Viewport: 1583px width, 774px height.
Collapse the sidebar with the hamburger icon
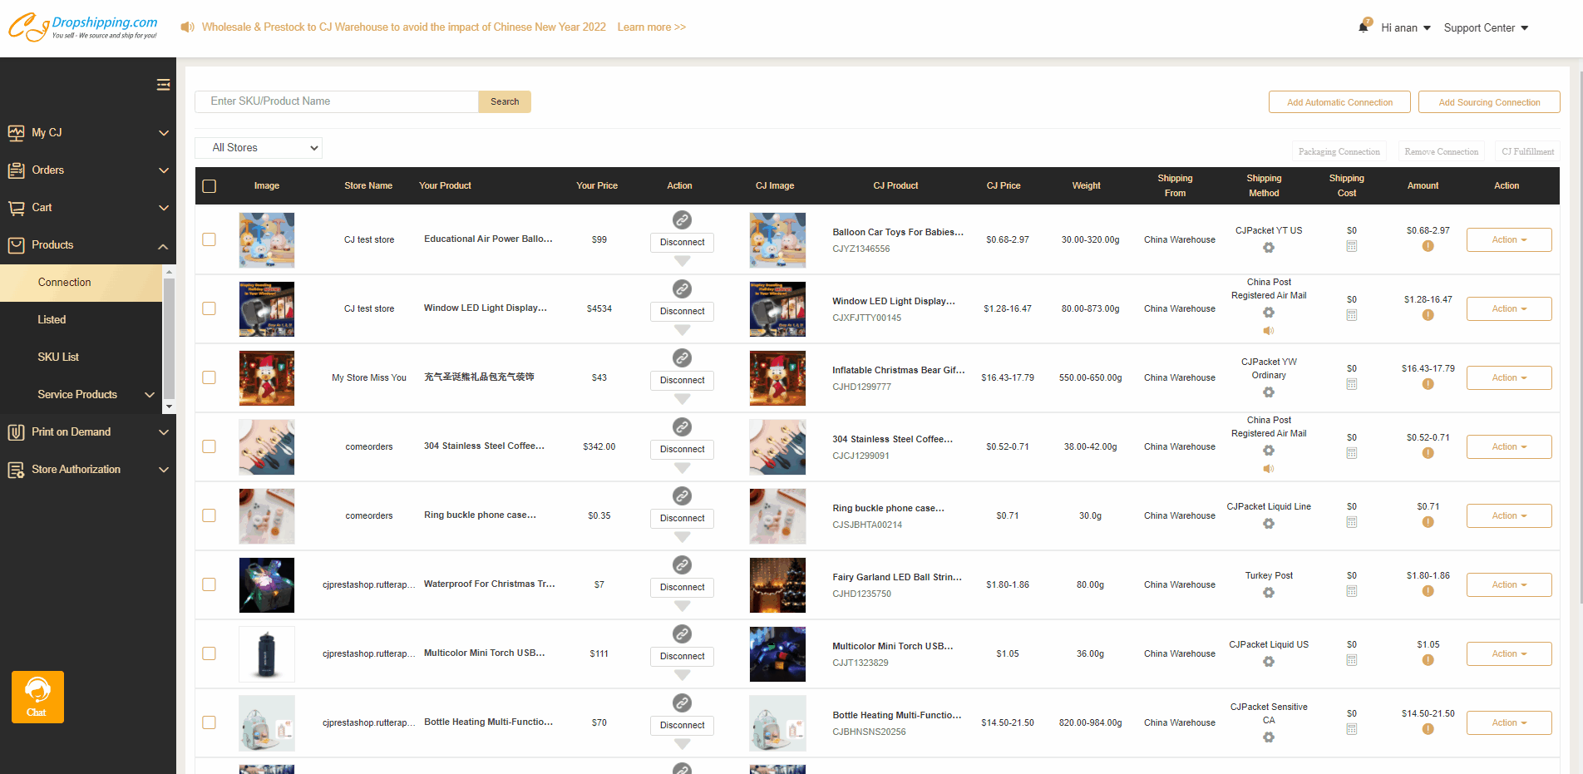[163, 85]
